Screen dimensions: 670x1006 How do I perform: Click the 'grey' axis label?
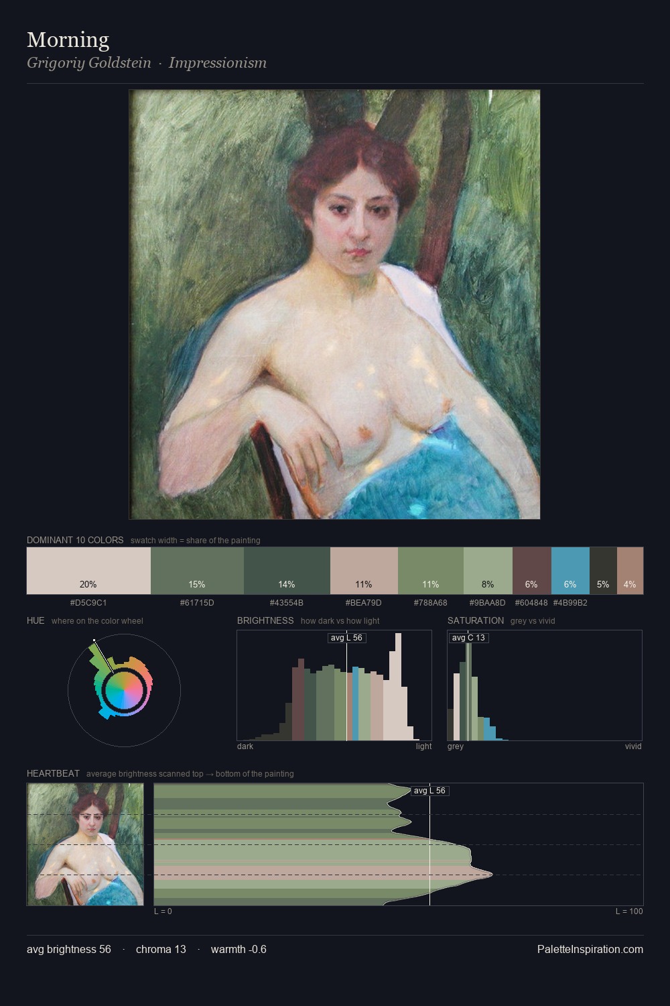(456, 746)
